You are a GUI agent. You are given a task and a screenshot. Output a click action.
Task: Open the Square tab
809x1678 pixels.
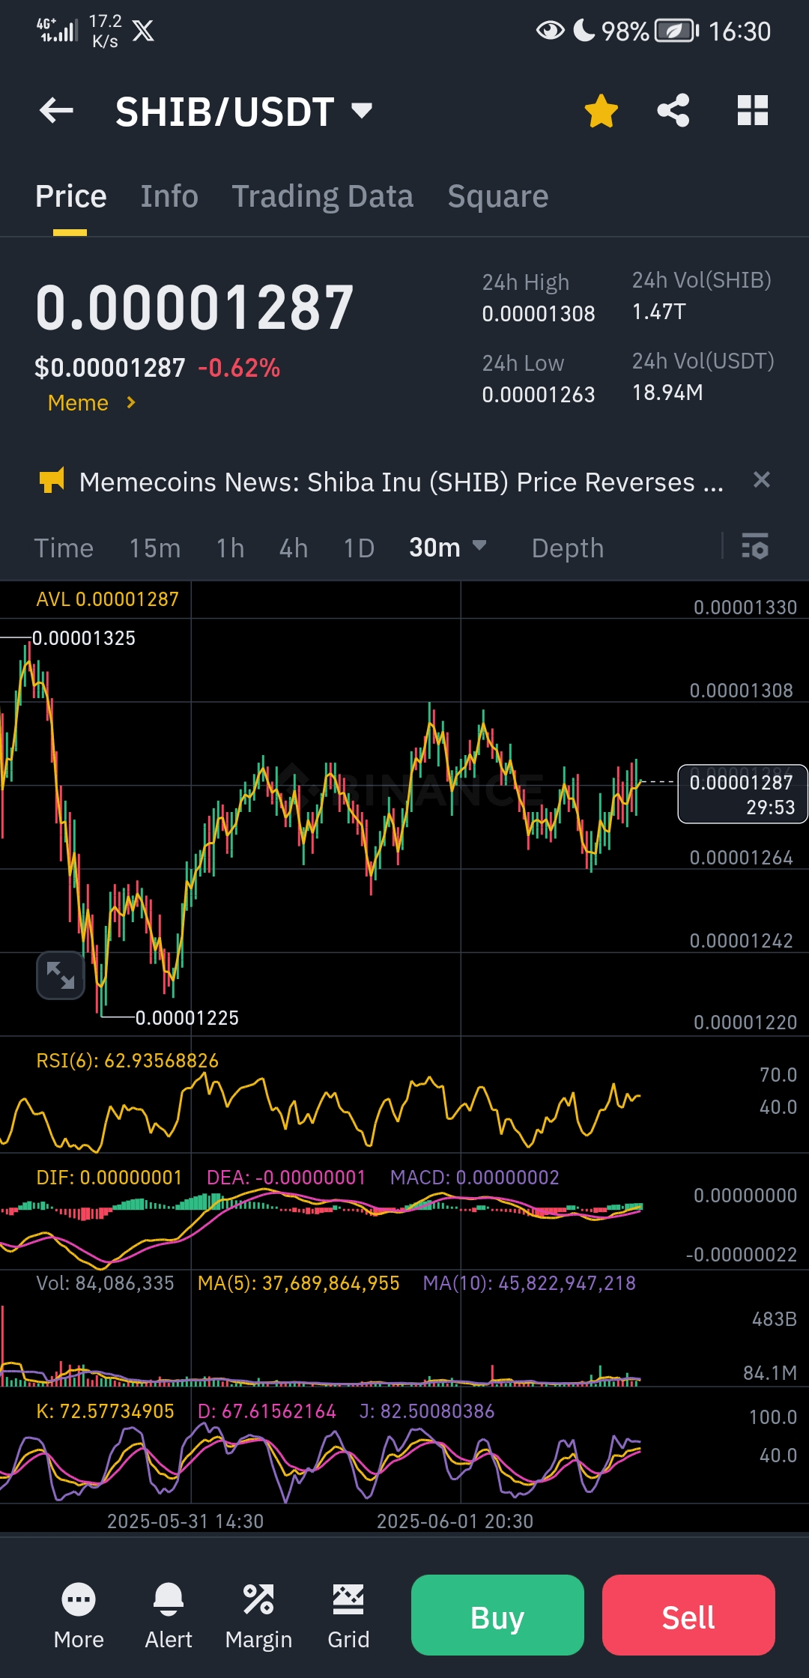(498, 196)
